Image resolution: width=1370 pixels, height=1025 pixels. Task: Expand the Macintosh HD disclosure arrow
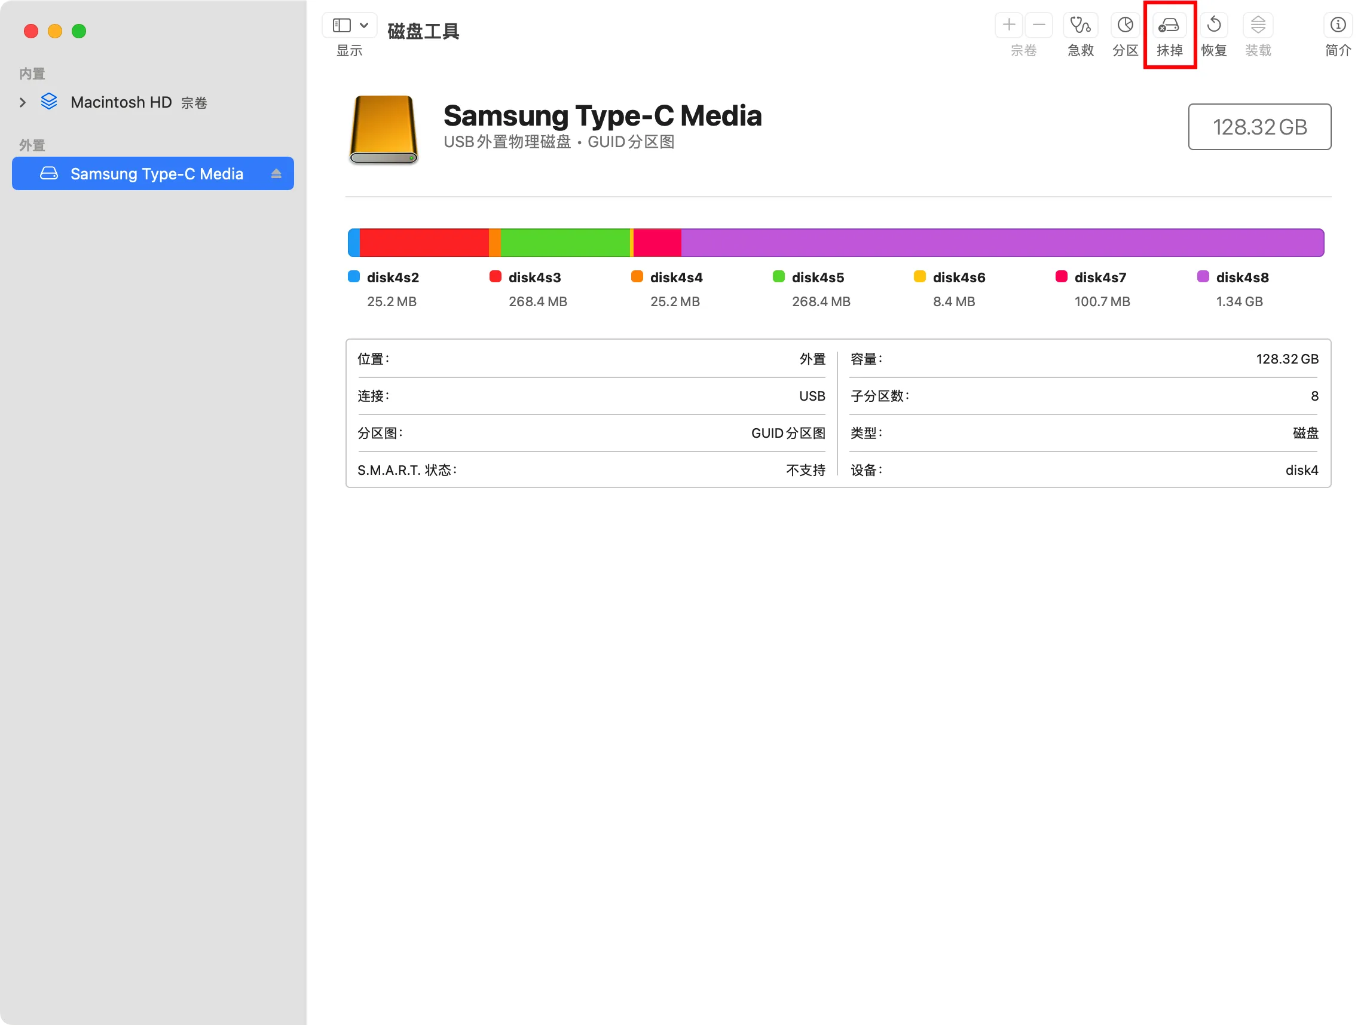pyautogui.click(x=23, y=102)
